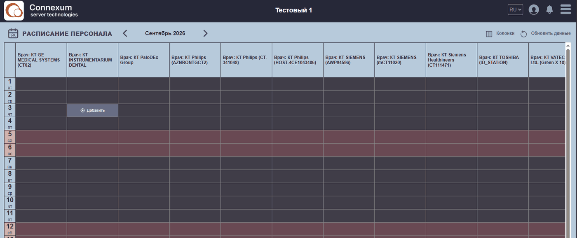This screenshot has height=238, width=577.
Task: Click day 7 cell under KT SIEMENS (AWP94596)
Action: point(349,163)
